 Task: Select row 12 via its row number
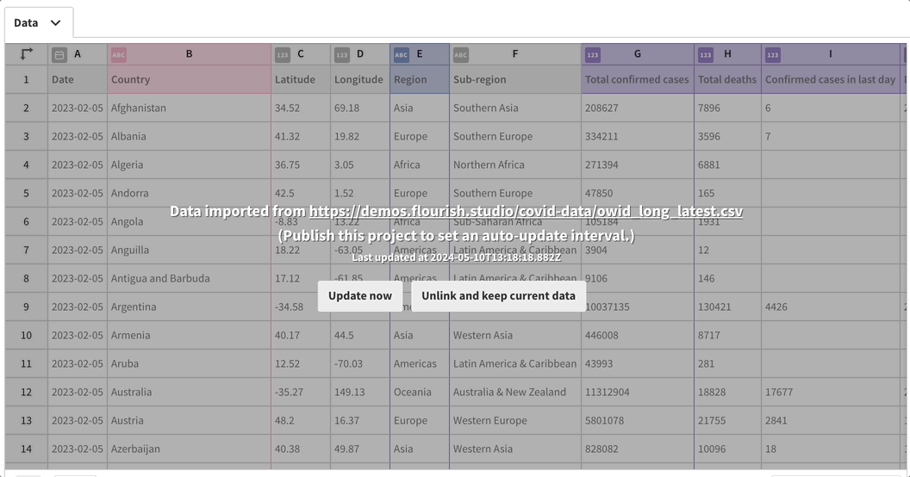coord(26,392)
